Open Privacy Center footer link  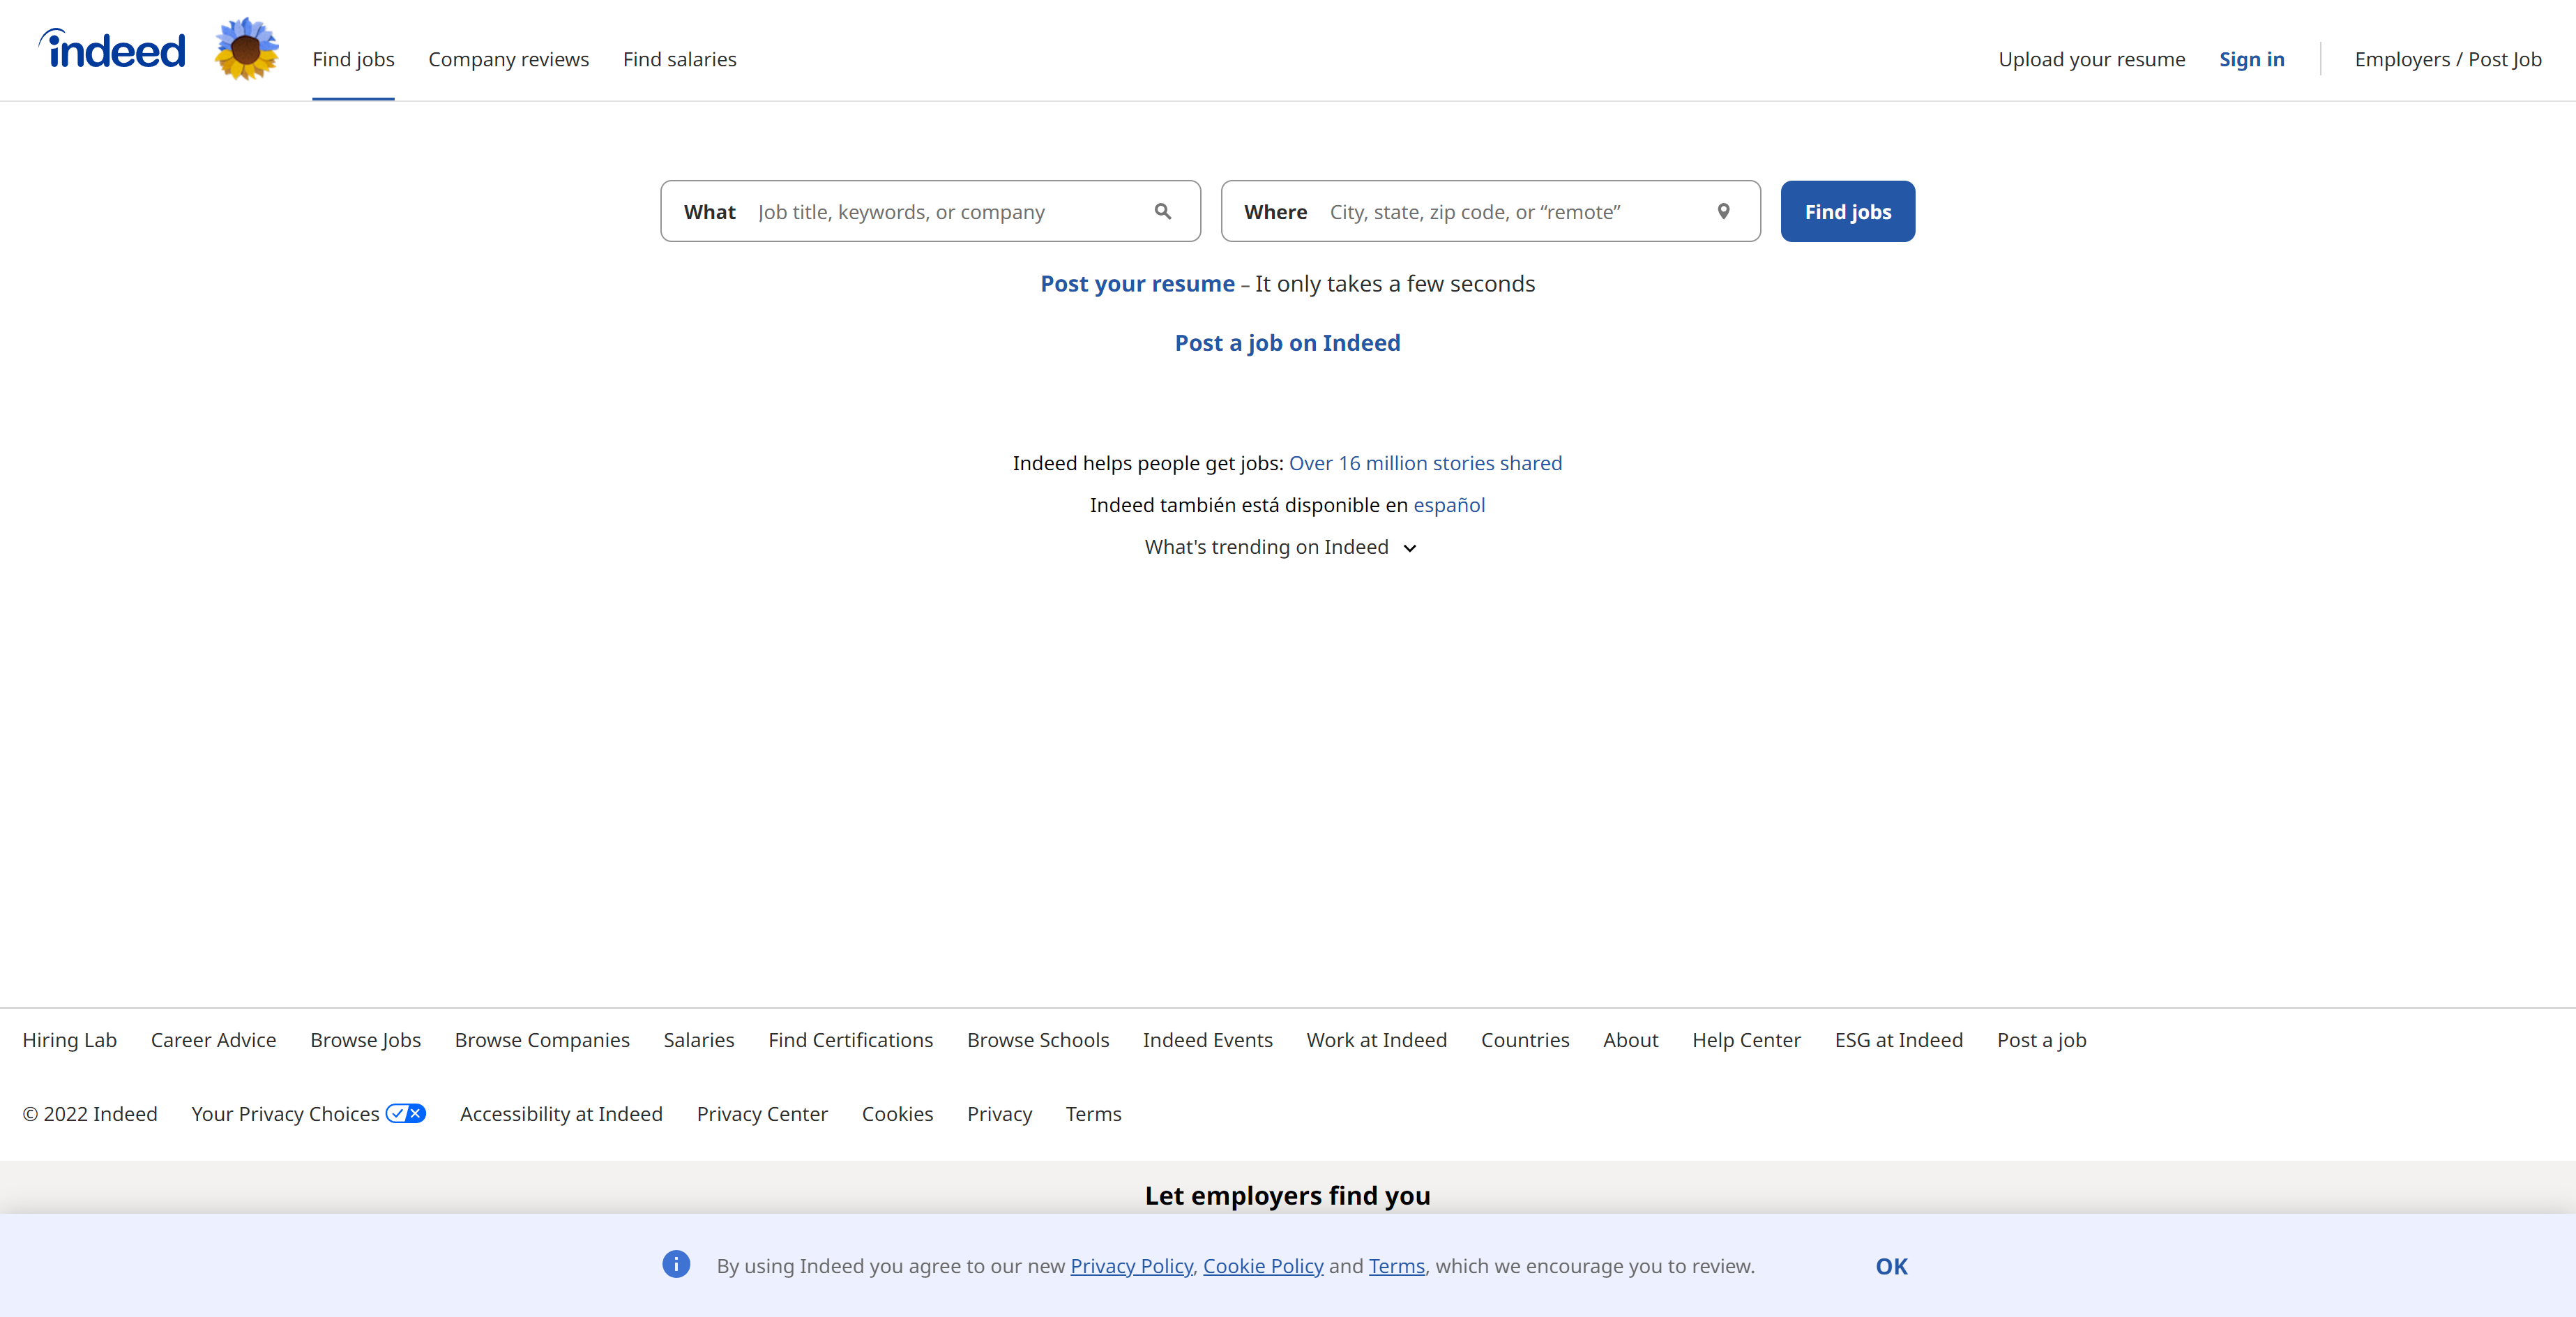(762, 1113)
